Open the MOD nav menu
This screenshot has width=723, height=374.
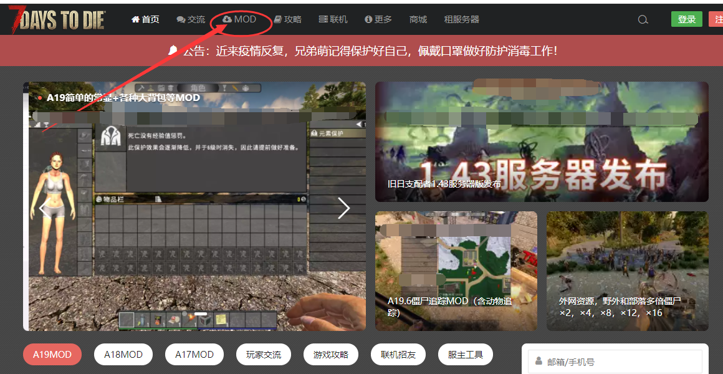point(239,19)
